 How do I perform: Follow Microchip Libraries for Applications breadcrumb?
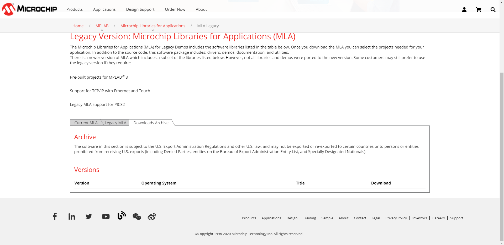153,26
